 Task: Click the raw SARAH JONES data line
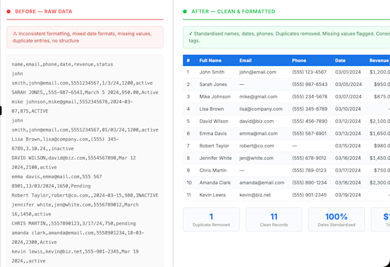[85, 92]
